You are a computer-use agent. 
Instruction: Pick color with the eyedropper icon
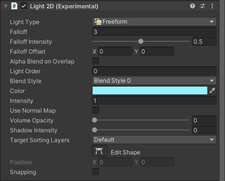pos(212,90)
